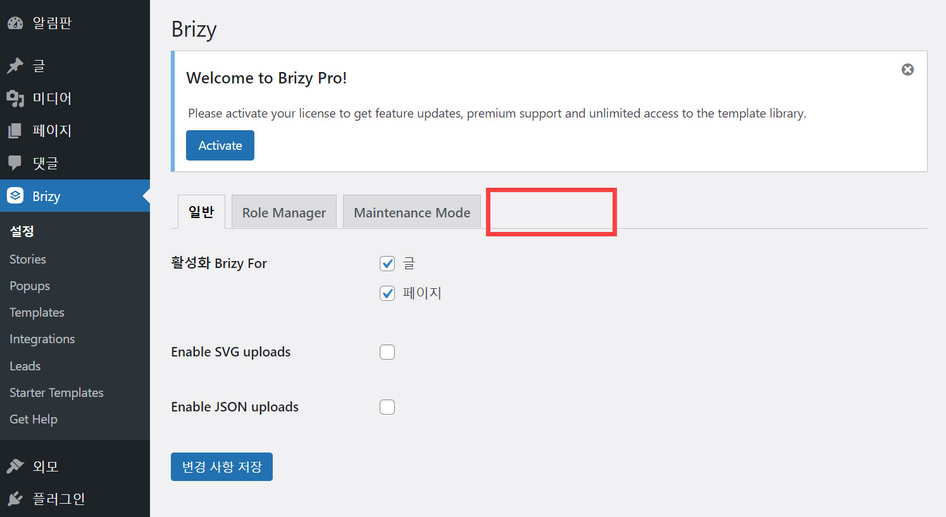Click the paintbrush icon beside 외모
The image size is (946, 517).
point(15,466)
